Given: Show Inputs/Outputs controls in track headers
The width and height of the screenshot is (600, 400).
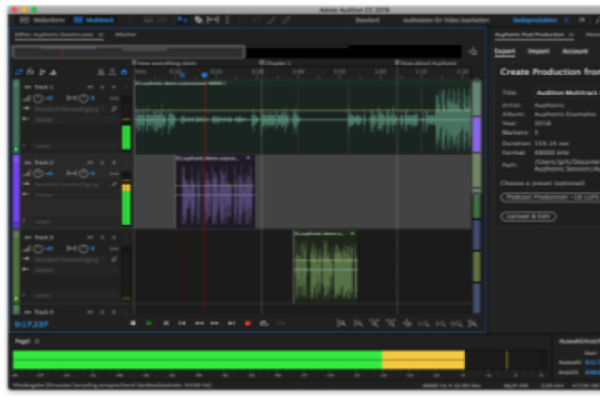Looking at the screenshot, I should (x=18, y=72).
